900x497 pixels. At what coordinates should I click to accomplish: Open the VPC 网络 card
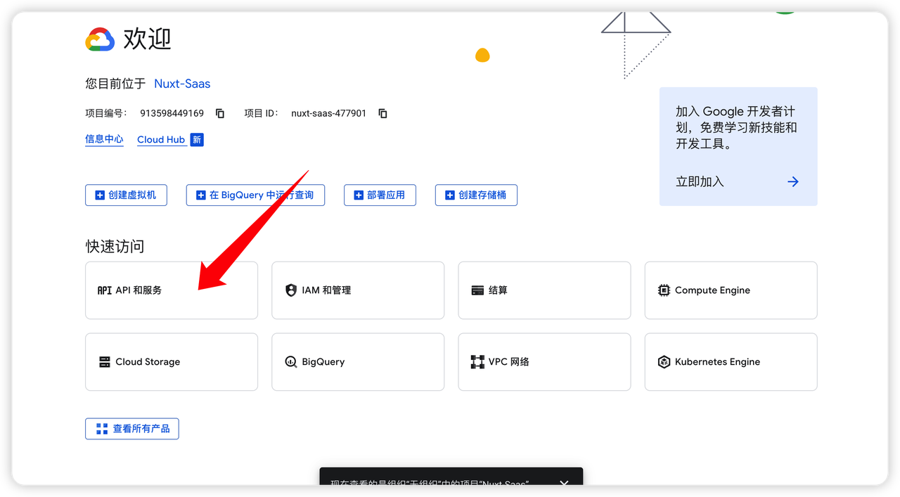coord(544,362)
